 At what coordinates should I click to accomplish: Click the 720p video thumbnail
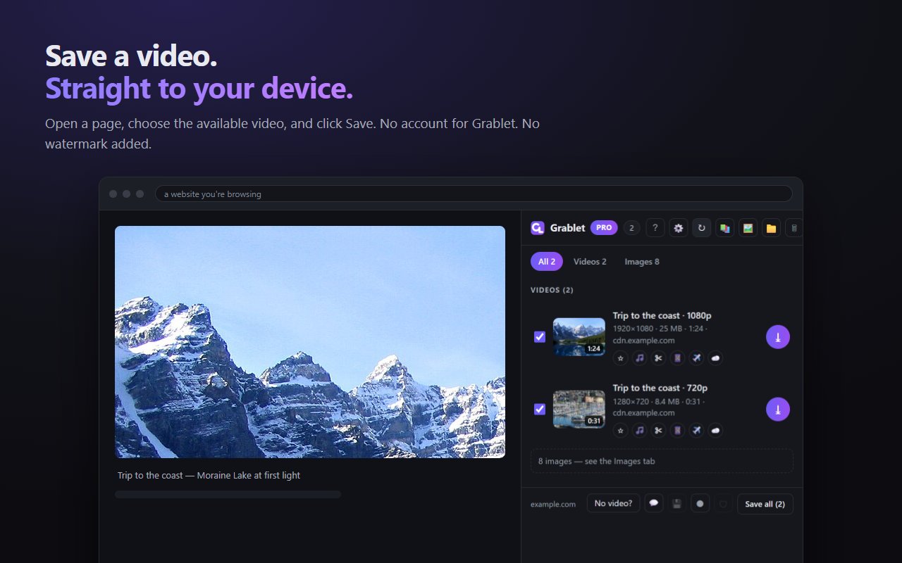(x=579, y=409)
